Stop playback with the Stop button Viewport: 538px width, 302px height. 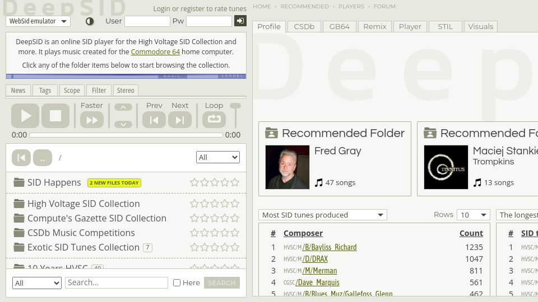pos(55,116)
